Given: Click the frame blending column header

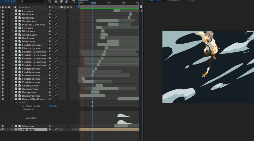Looking at the screenshot, I should tap(61, 7).
